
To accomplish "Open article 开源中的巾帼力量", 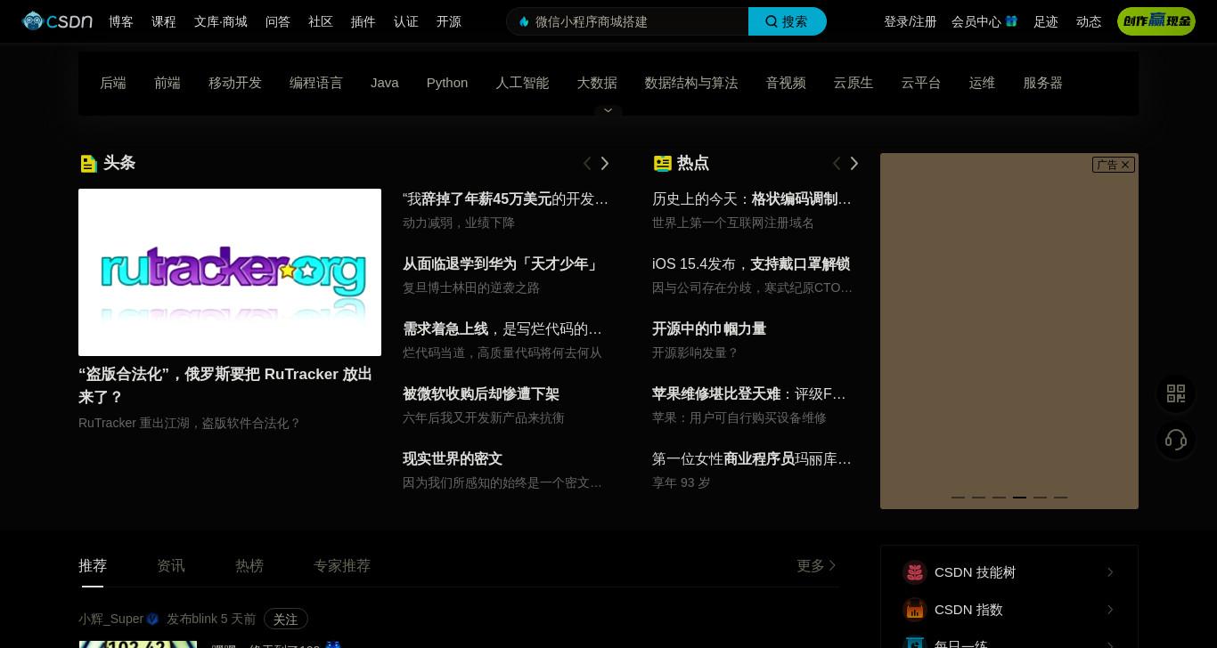I will click(709, 329).
